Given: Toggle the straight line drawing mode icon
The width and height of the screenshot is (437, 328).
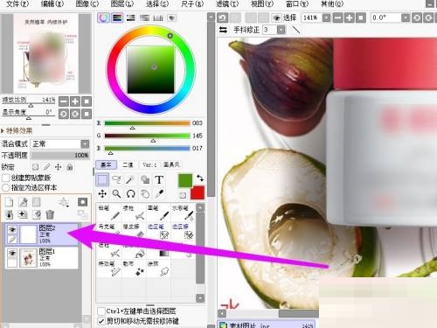Looking at the screenshot, I should pos(295,30).
